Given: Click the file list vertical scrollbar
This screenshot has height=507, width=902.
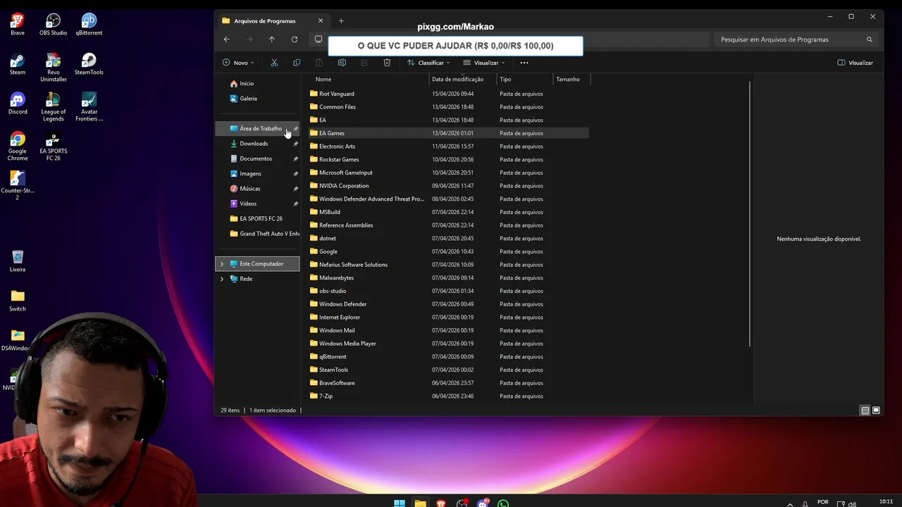Looking at the screenshot, I should 750,213.
